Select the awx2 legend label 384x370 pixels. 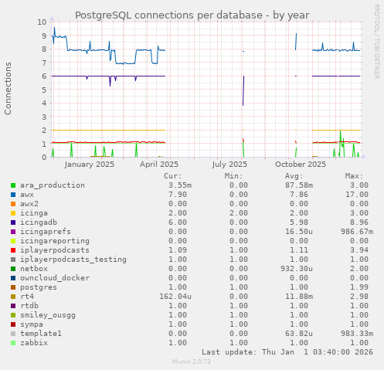(29, 204)
